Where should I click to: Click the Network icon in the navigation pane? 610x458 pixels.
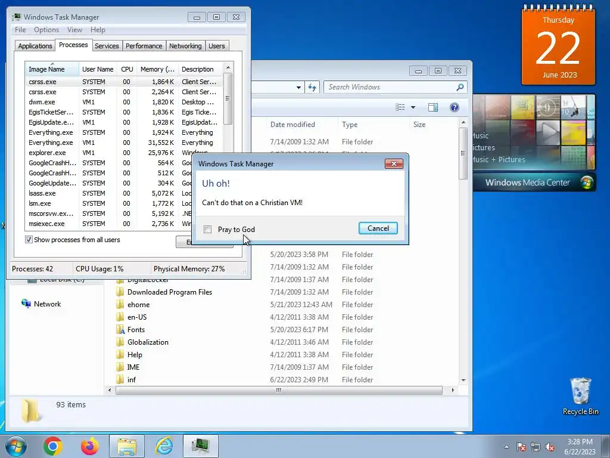26,304
